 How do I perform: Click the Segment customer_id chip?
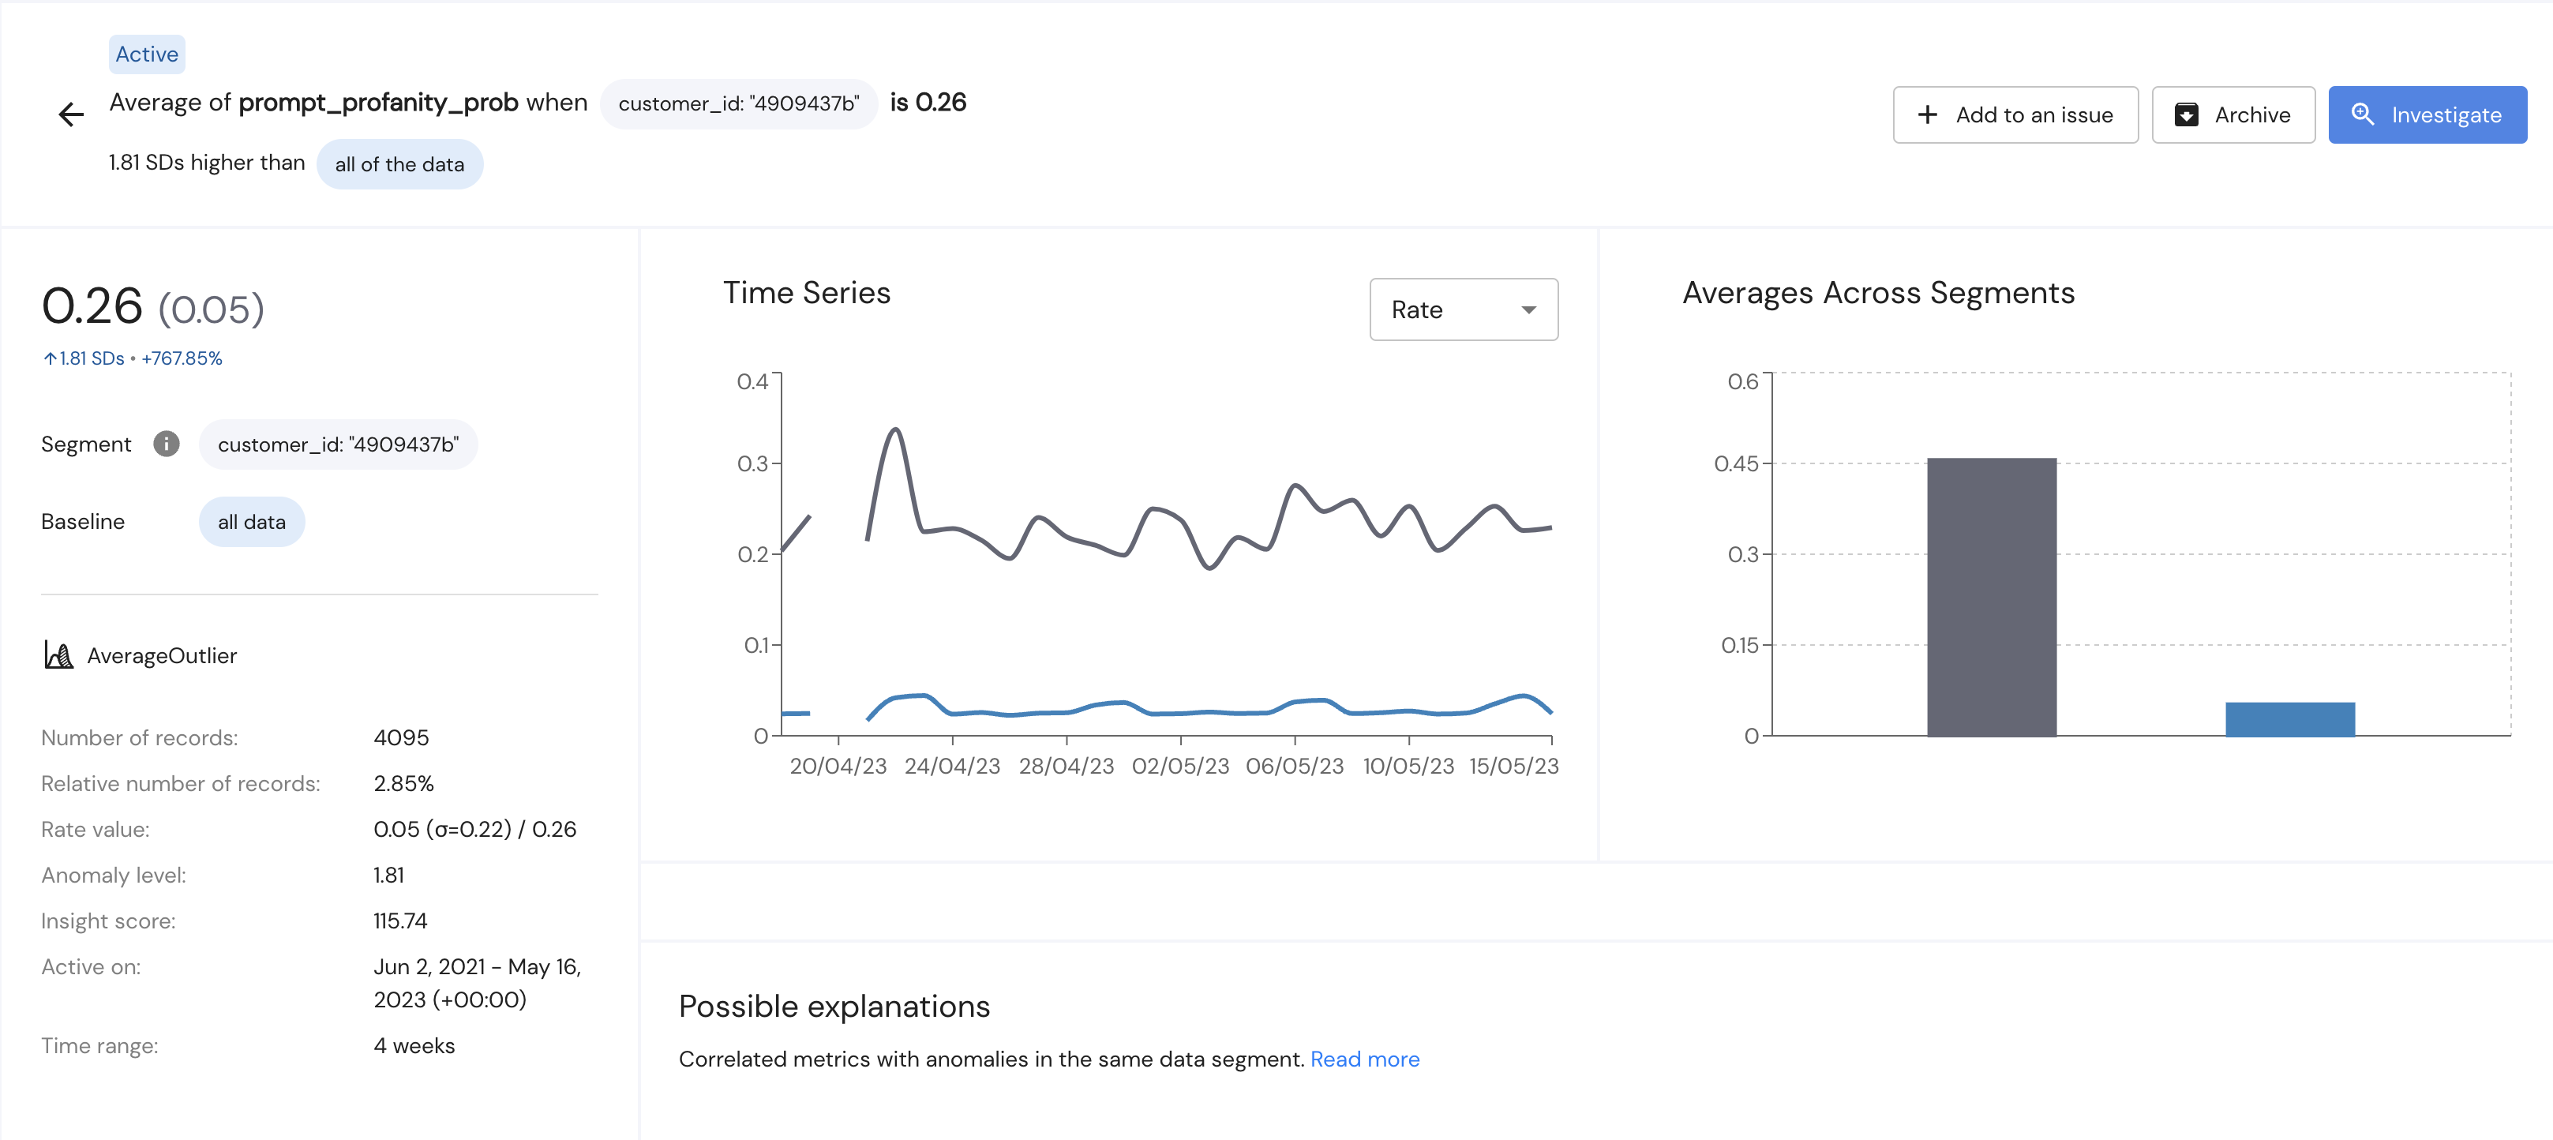tap(338, 444)
